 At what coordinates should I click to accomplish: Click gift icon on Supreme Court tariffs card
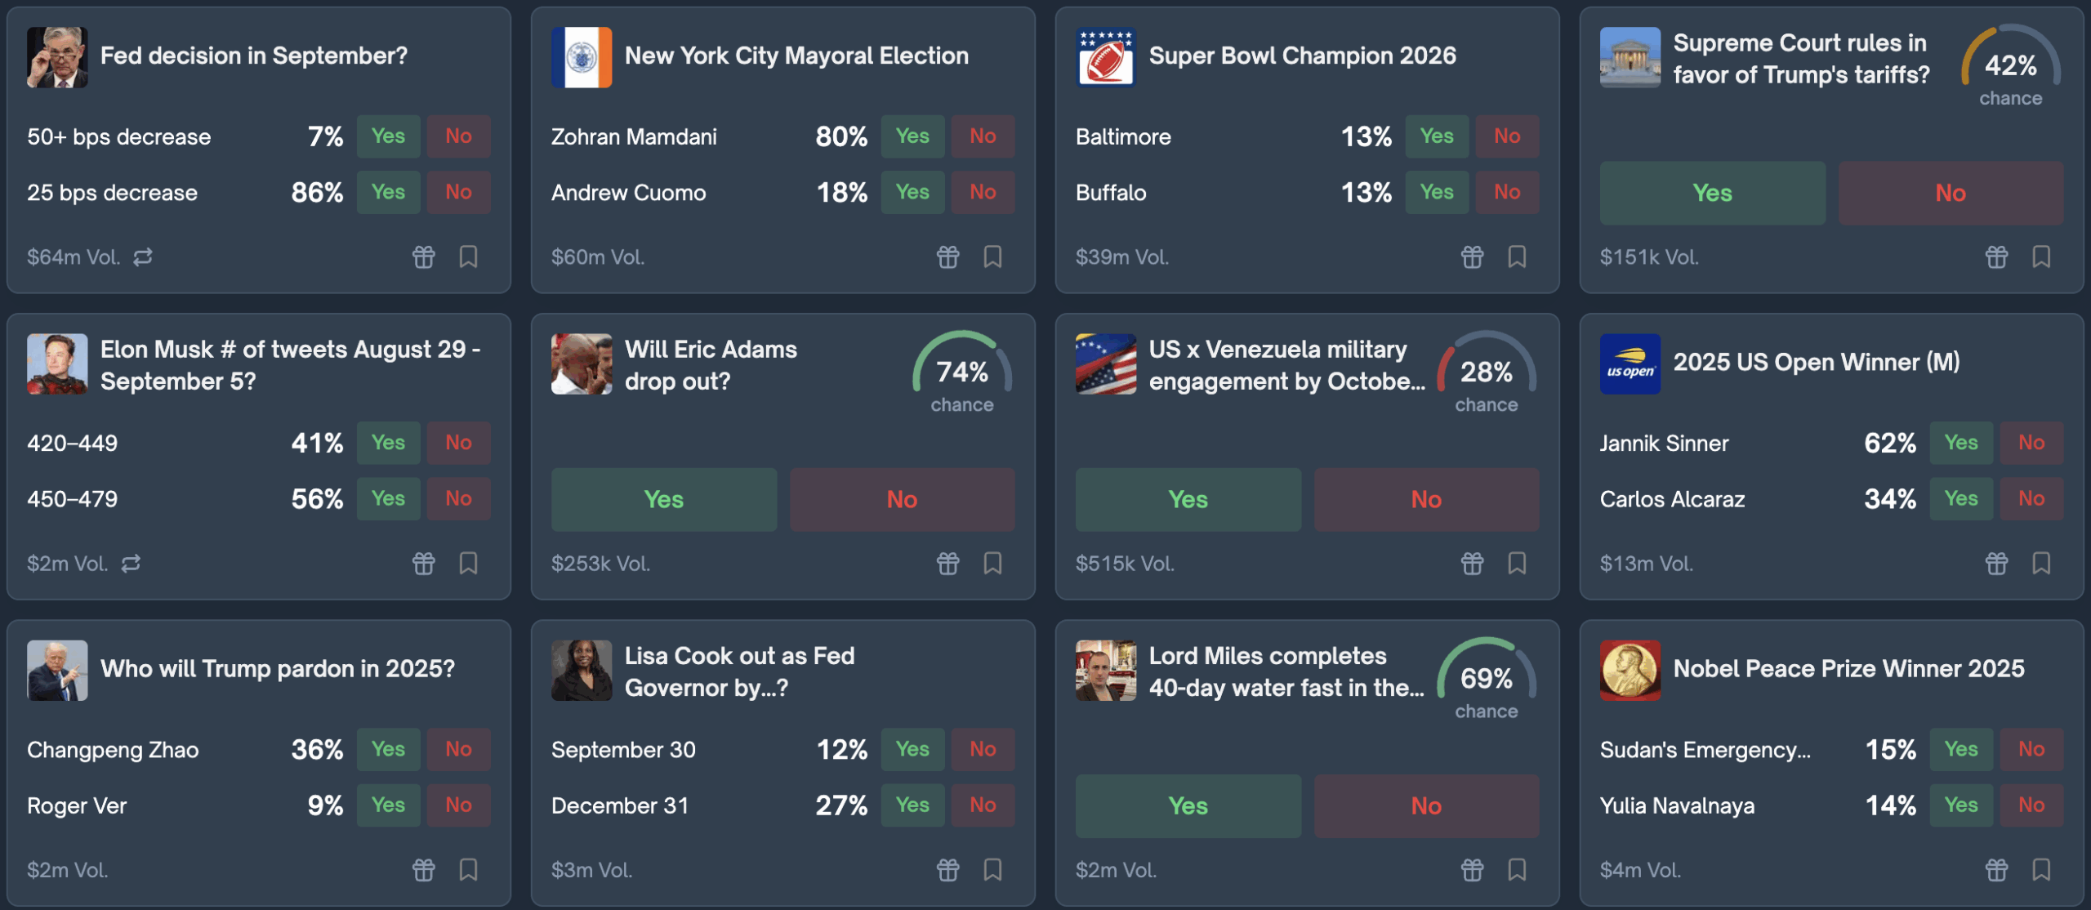click(x=1996, y=257)
